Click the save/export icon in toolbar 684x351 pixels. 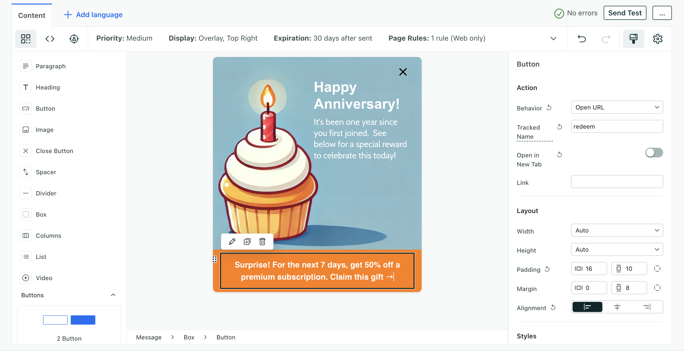[633, 39]
